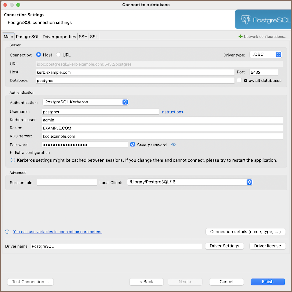Open the Driver type JDBC dropdown
The height and width of the screenshot is (292, 292).
coord(266,55)
